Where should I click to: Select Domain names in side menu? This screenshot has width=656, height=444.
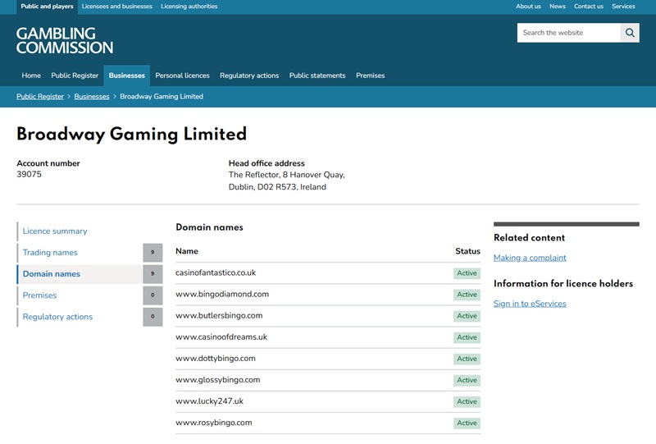pyautogui.click(x=52, y=274)
